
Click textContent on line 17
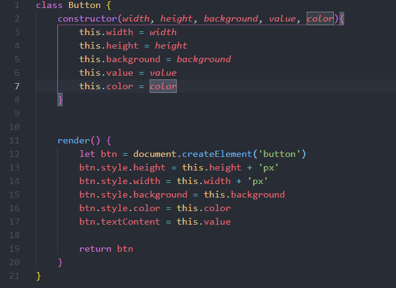pyautogui.click(x=131, y=222)
